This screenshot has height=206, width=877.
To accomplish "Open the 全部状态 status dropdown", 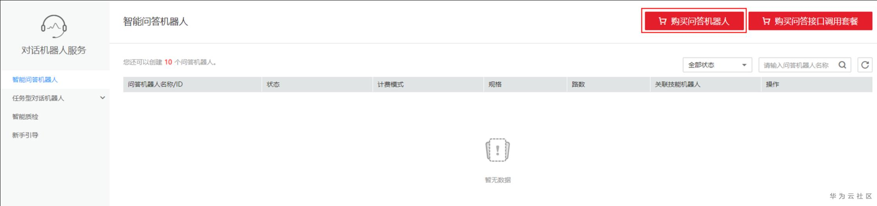I will (x=717, y=65).
